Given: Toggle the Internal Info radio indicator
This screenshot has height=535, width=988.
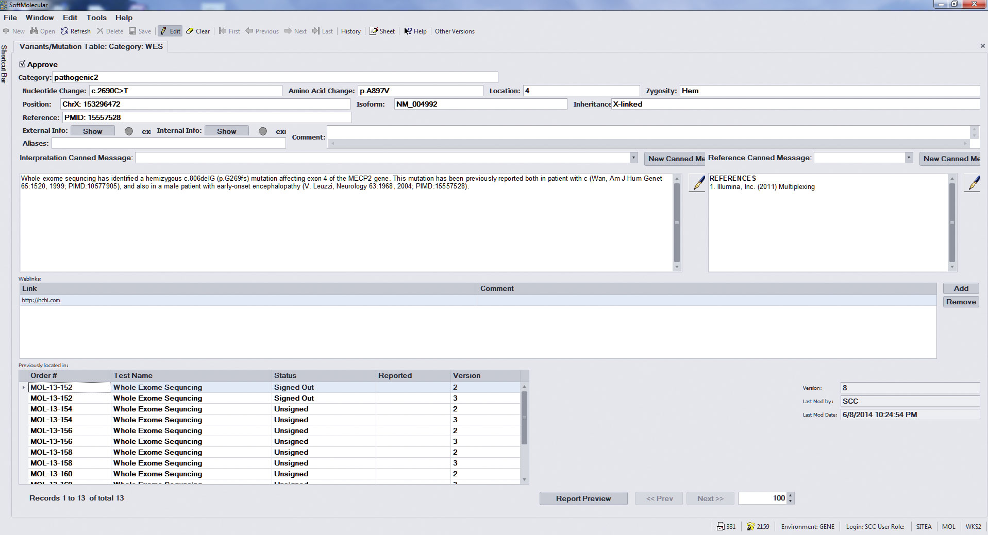Looking at the screenshot, I should [263, 131].
